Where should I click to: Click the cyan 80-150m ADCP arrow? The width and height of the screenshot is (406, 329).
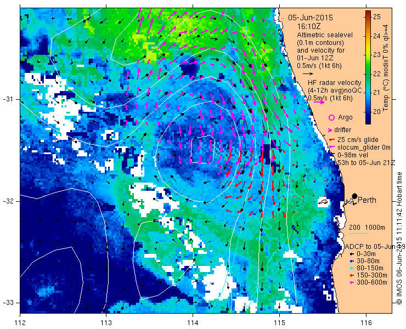351,269
